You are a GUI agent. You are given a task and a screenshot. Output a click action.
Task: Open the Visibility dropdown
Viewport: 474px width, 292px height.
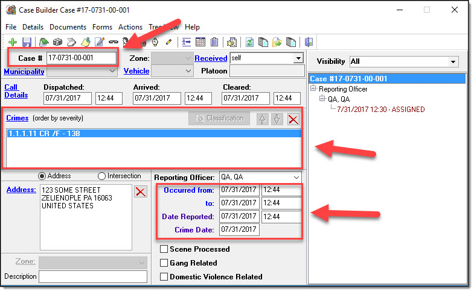453,61
